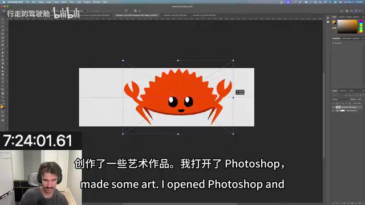Open the Image menu
The height and width of the screenshot is (205, 365).
click(40, 2)
